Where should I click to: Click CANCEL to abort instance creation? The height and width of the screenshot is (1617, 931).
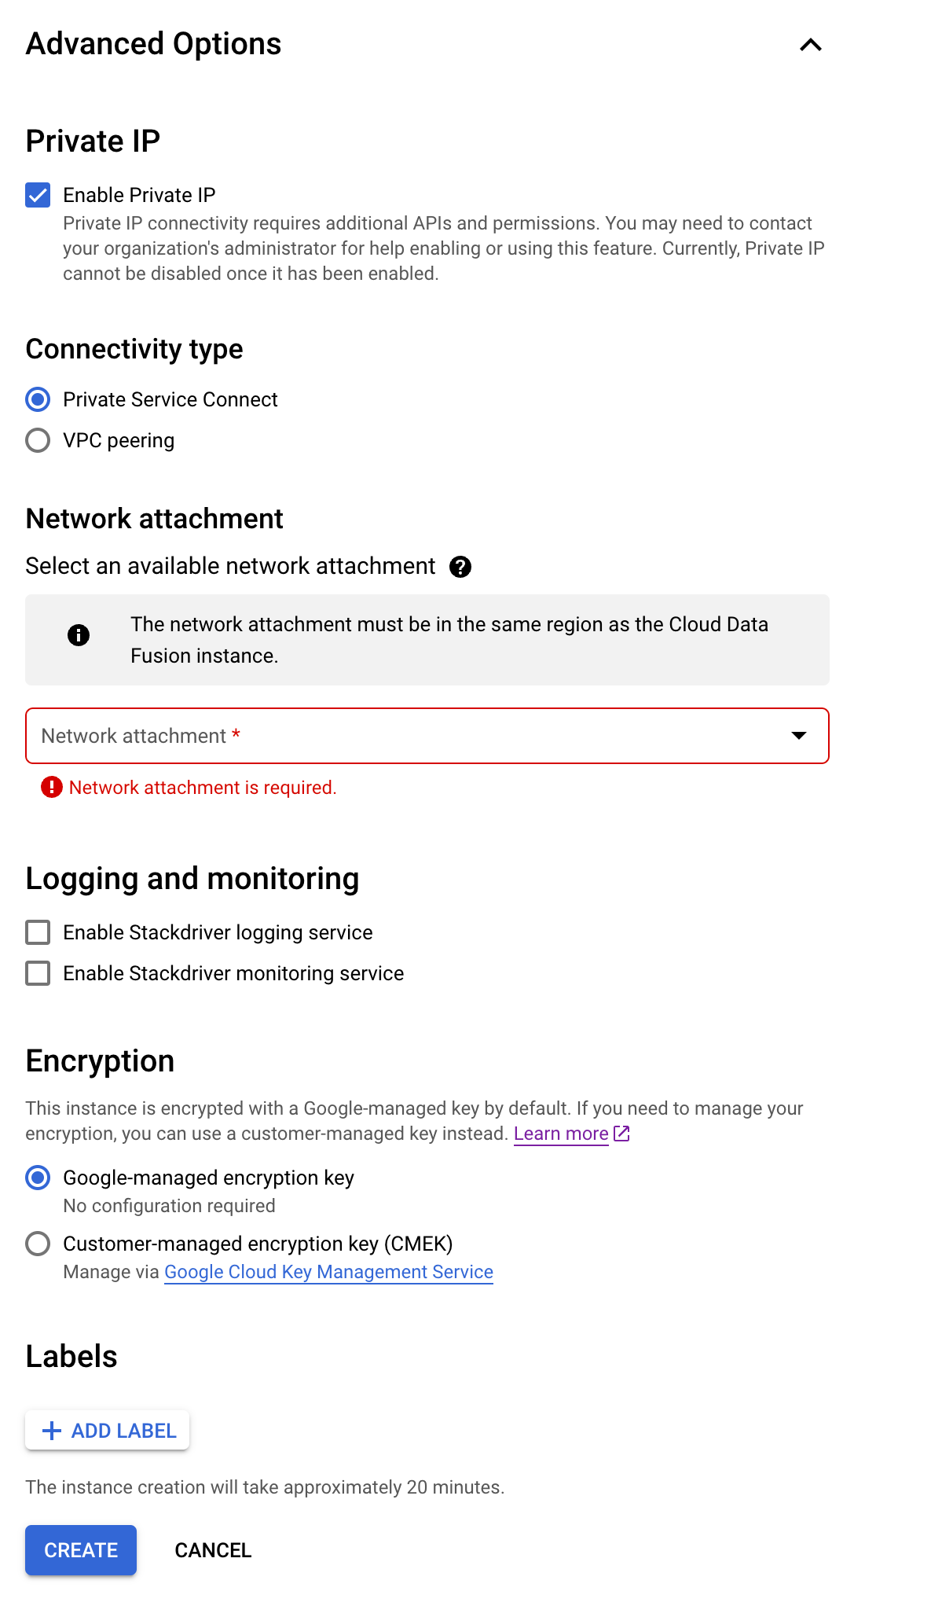click(213, 1549)
